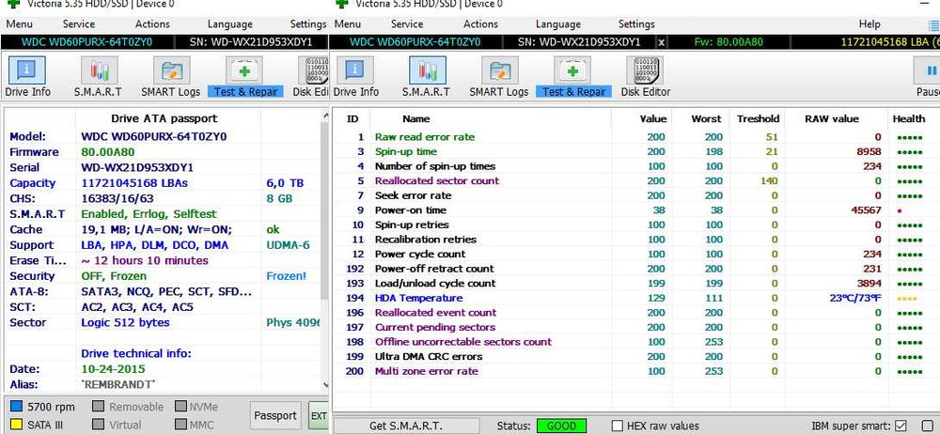Open the Help menu
This screenshot has height=434, width=940.
(869, 24)
